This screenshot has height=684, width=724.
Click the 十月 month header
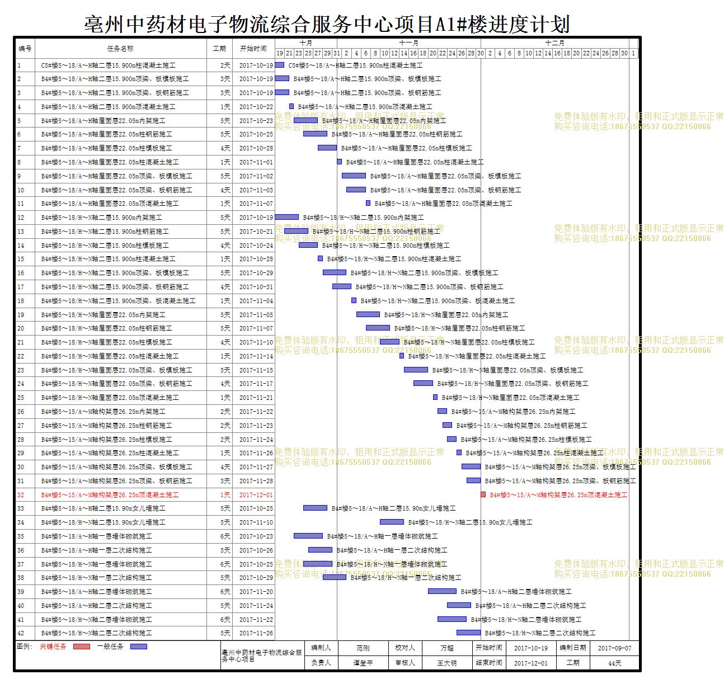[x=306, y=43]
